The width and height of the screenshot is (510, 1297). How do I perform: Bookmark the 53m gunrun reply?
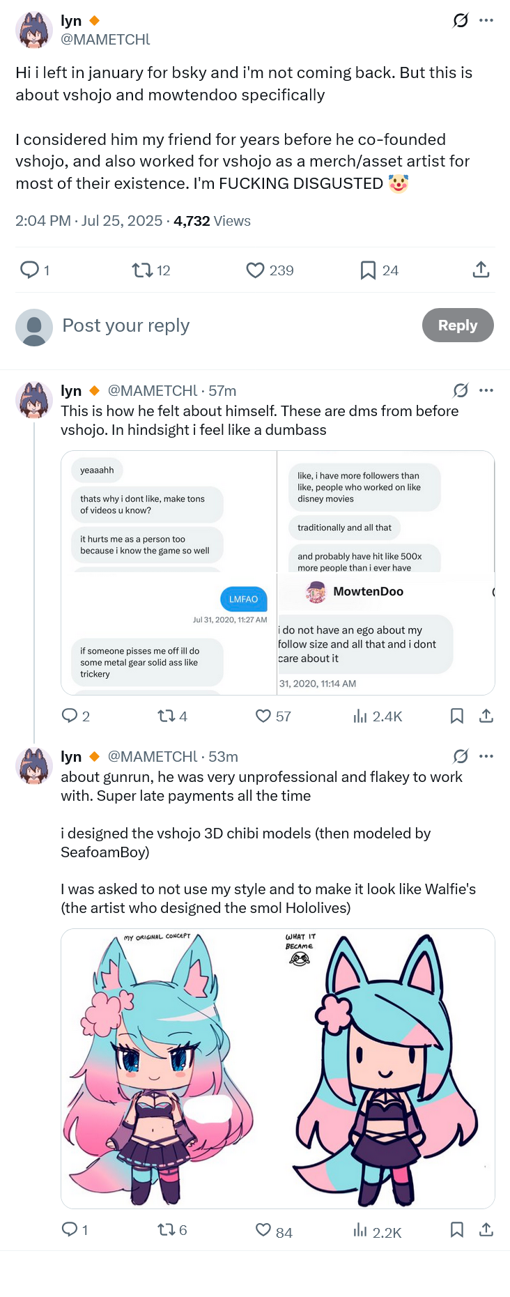[457, 1229]
